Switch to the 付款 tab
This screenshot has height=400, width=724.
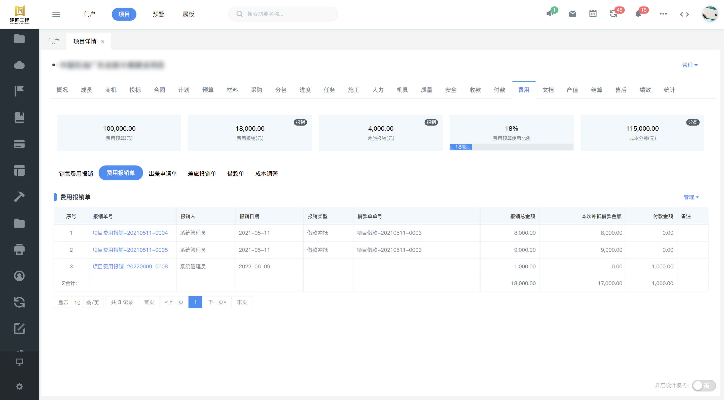(x=499, y=90)
